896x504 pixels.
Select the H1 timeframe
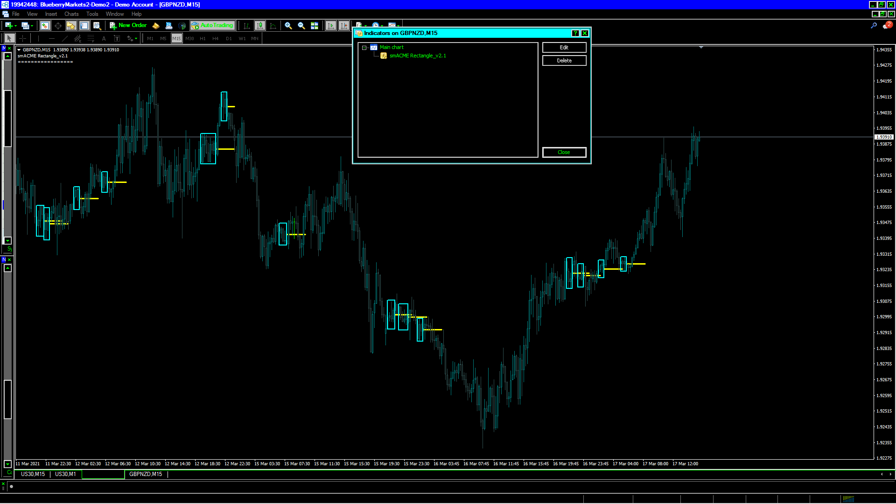click(203, 38)
